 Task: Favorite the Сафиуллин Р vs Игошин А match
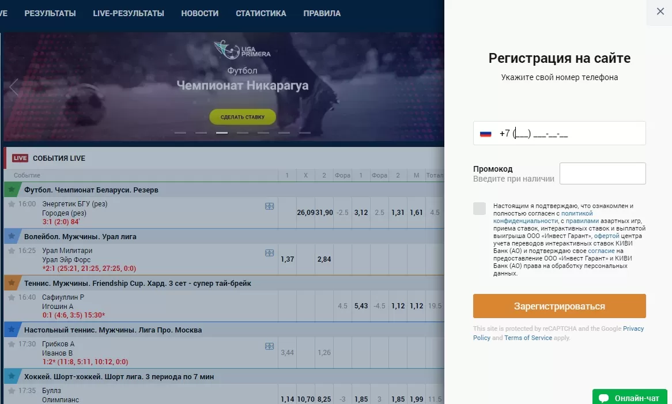click(x=12, y=297)
